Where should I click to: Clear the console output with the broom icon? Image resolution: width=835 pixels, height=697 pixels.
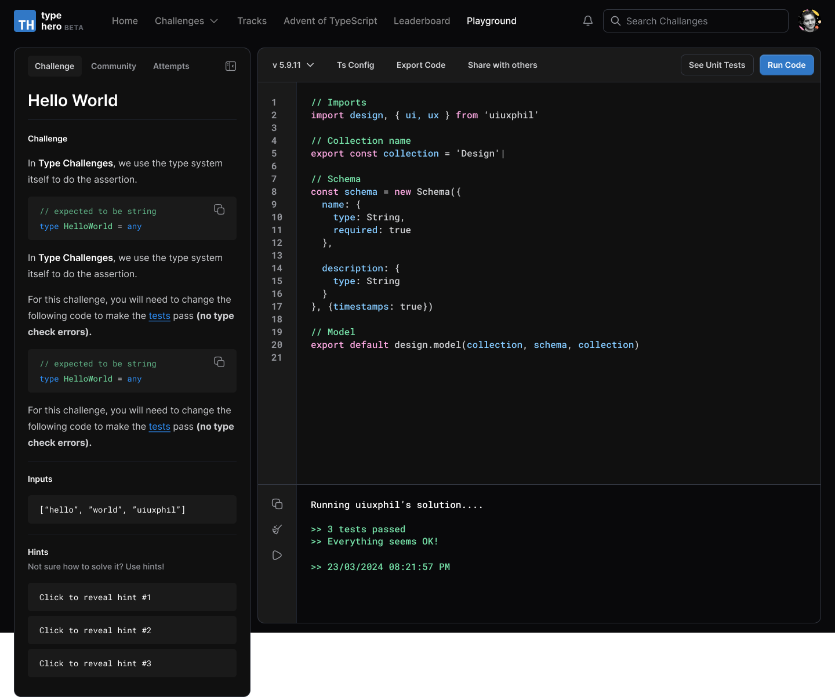coord(277,529)
